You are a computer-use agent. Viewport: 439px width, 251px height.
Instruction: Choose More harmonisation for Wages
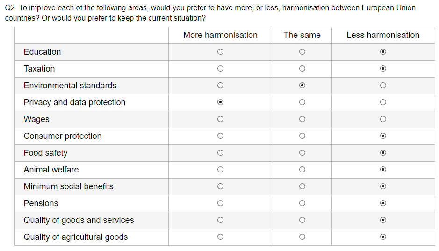(x=220, y=119)
